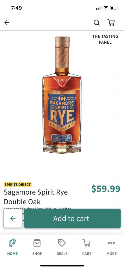Open cart icon in top header
124x269 pixels.
point(111,23)
